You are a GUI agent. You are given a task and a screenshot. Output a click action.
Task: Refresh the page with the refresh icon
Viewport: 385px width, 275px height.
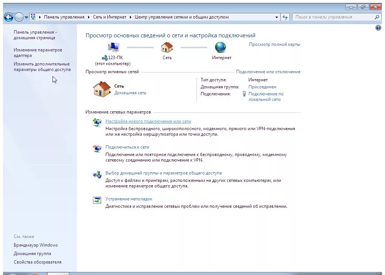point(285,17)
